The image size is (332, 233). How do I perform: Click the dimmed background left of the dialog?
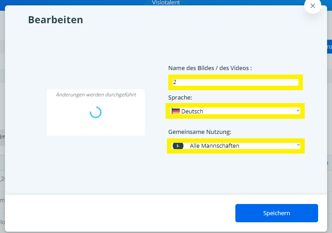(2, 112)
